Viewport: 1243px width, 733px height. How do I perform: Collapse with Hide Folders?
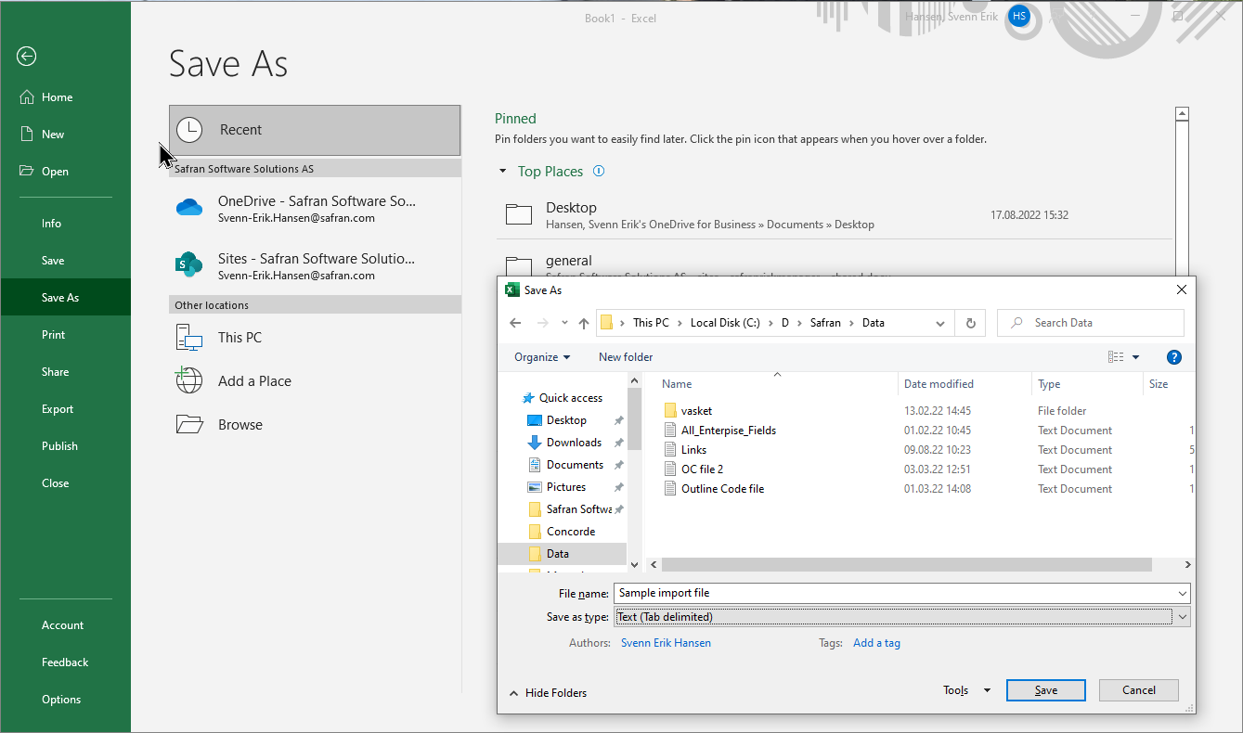point(548,693)
